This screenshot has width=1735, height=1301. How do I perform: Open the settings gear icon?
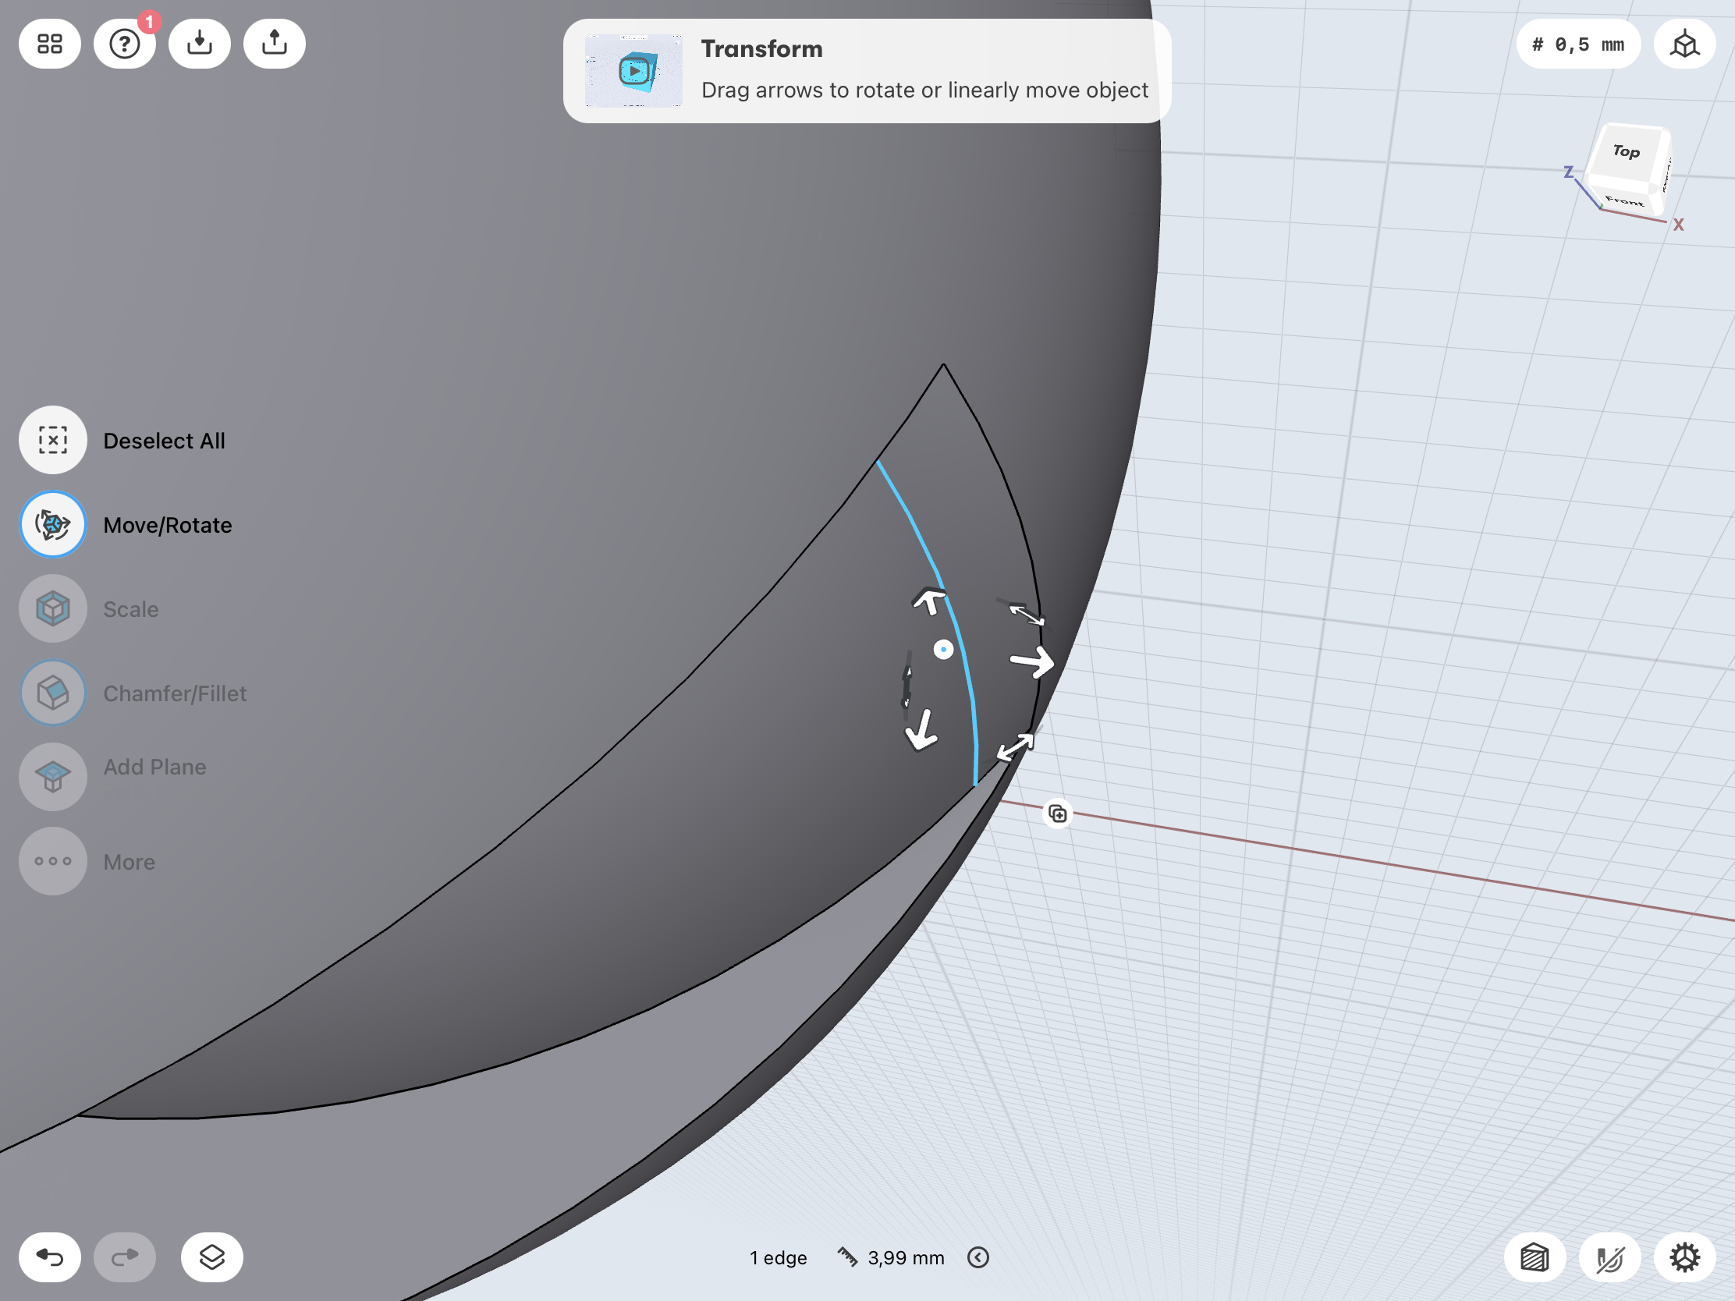1684,1257
